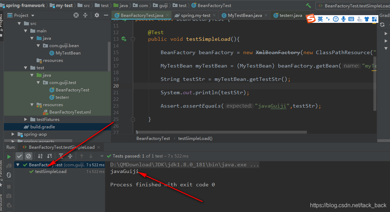Image resolution: width=390 pixels, height=212 pixels.
Task: Toggle show ignored tests button
Action: click(x=29, y=156)
